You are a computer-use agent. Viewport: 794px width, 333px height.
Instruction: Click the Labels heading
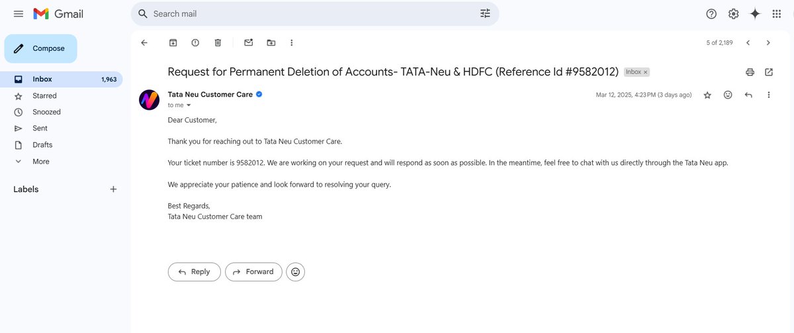click(x=26, y=189)
